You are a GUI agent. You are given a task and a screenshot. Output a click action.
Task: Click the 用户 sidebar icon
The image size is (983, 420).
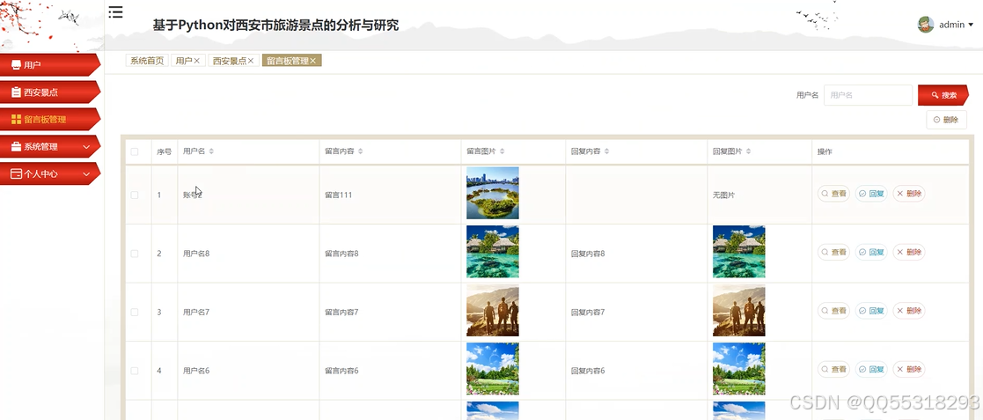17,64
